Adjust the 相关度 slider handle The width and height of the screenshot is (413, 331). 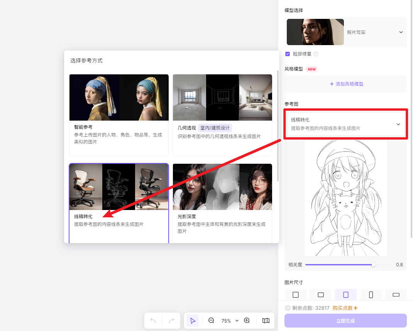(x=373, y=265)
